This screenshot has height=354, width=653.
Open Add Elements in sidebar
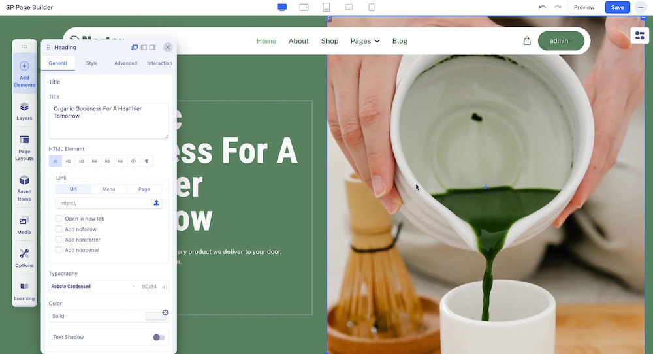pos(24,74)
